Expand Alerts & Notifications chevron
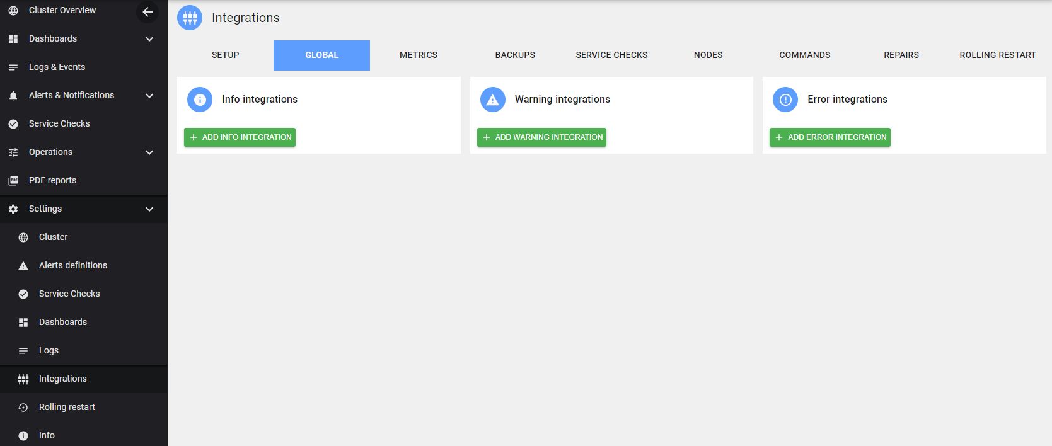 (x=149, y=96)
